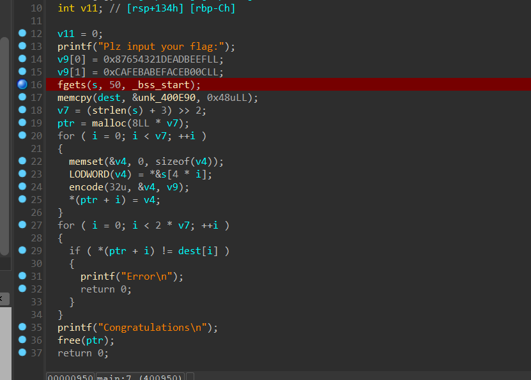
Task: Click breakpoint dot on free(ptr) line 36
Action: click(22, 340)
